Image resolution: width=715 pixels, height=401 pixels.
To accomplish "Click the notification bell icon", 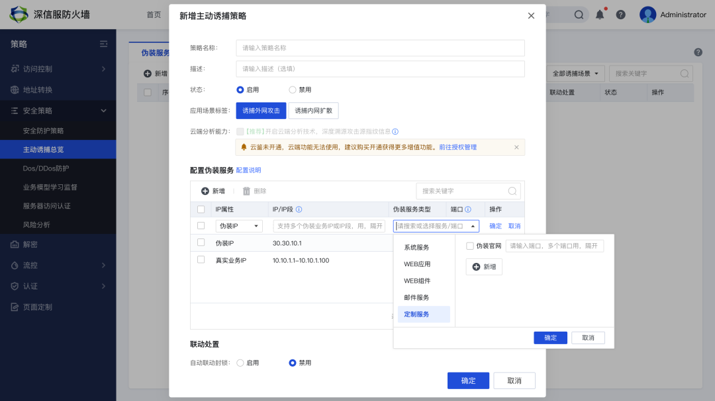I will coord(600,15).
